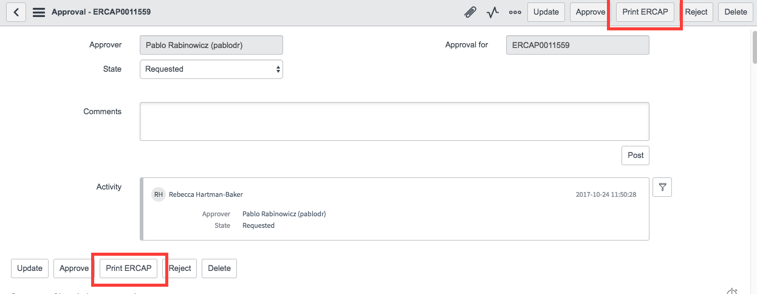Open the three-dot more options icon
This screenshot has height=294, width=757.
[x=515, y=12]
